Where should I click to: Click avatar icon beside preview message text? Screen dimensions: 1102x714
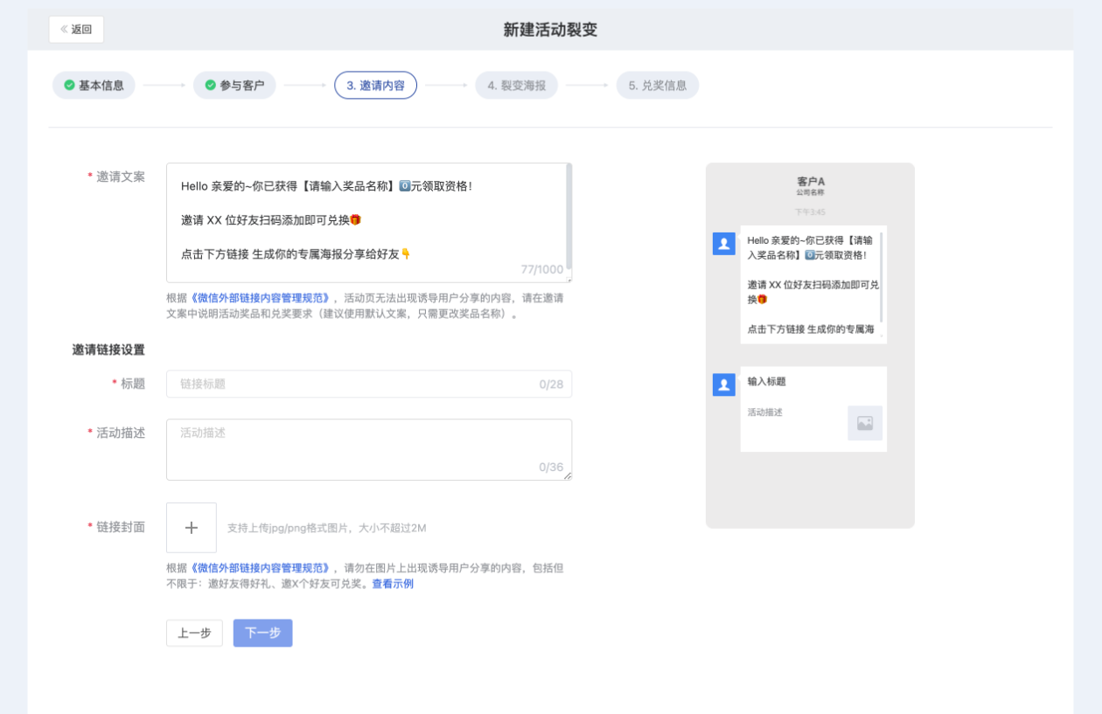tap(723, 244)
